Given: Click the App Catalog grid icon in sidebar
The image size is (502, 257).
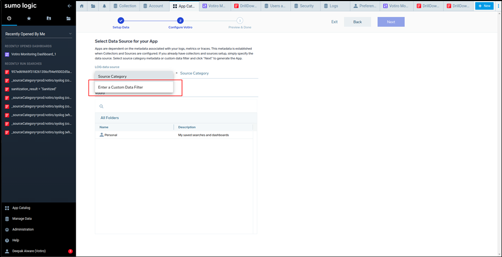Looking at the screenshot, I should pos(7,208).
